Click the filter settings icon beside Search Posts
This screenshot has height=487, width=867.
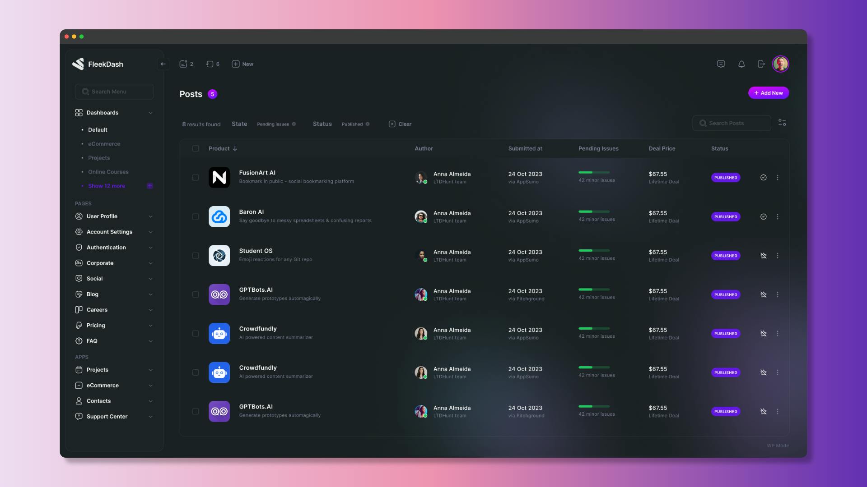[782, 123]
